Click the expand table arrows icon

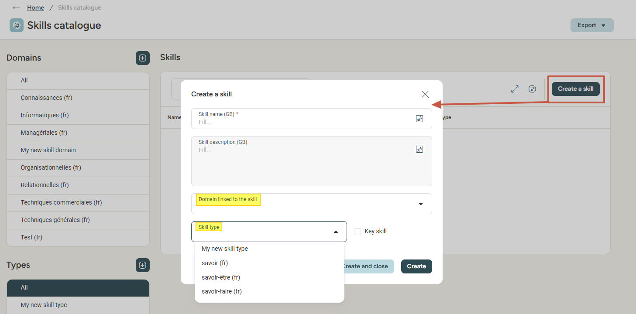point(515,89)
